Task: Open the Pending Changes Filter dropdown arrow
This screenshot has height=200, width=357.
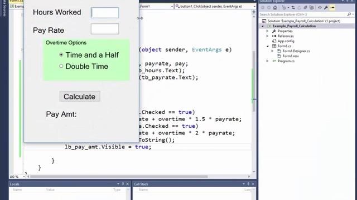Action: (288, 8)
